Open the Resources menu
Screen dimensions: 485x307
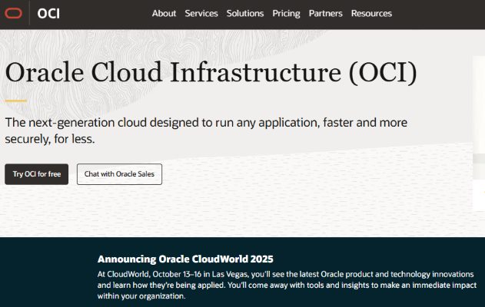point(371,14)
